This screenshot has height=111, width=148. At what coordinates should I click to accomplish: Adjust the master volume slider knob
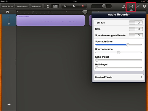point(104,6)
